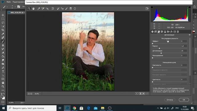Open the Calibration tab

[x=175, y=32]
